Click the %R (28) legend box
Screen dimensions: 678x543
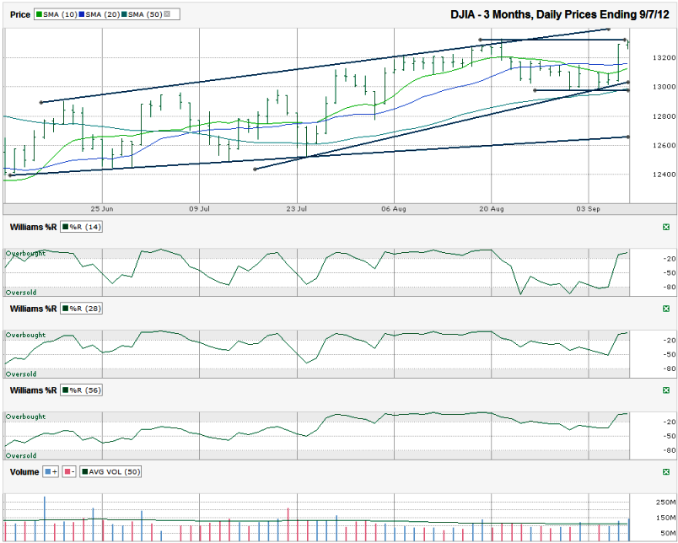pos(81,309)
